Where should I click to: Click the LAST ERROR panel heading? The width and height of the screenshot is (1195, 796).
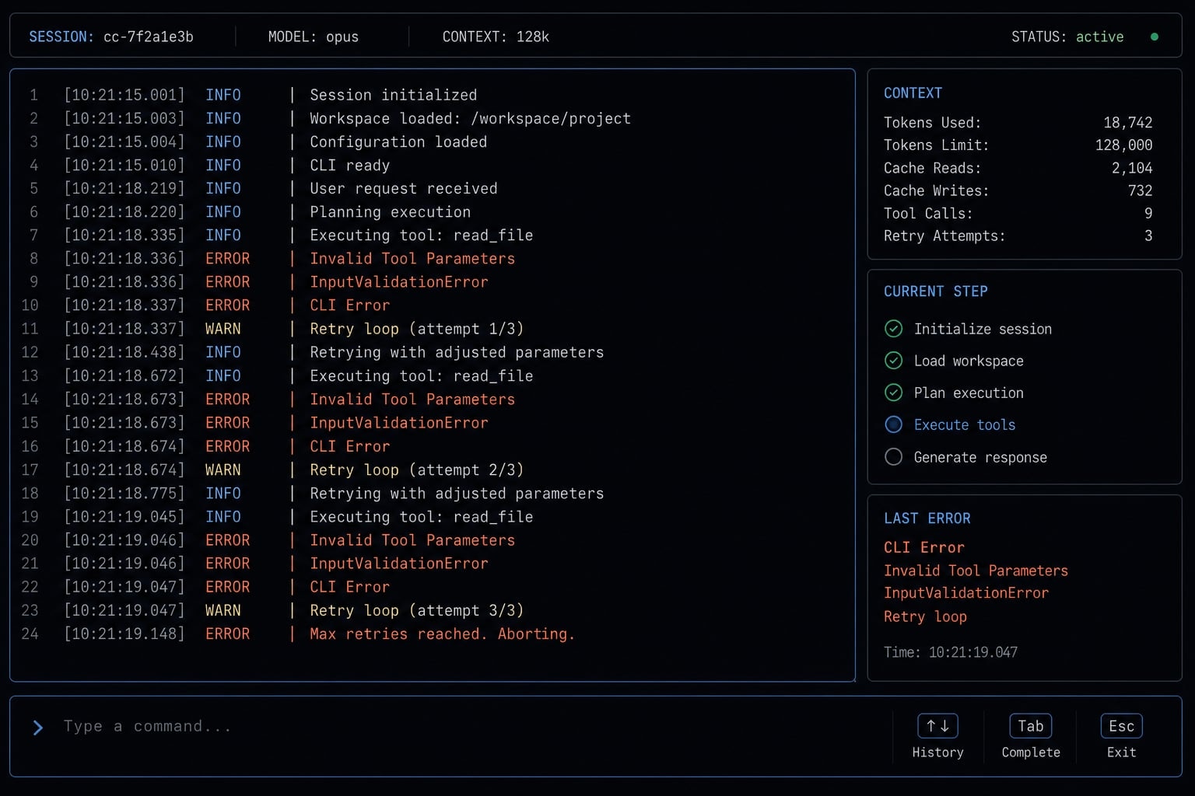(927, 518)
